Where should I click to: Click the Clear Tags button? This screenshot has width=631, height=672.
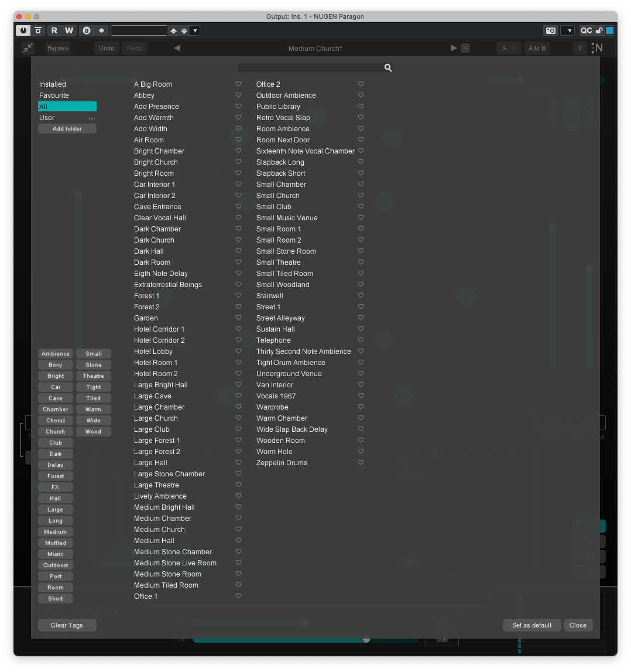(67, 625)
